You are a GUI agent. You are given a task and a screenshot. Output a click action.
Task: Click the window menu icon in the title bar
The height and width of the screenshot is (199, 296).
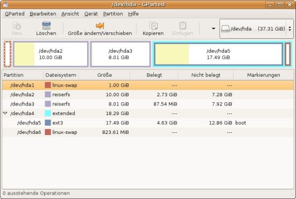6,4
